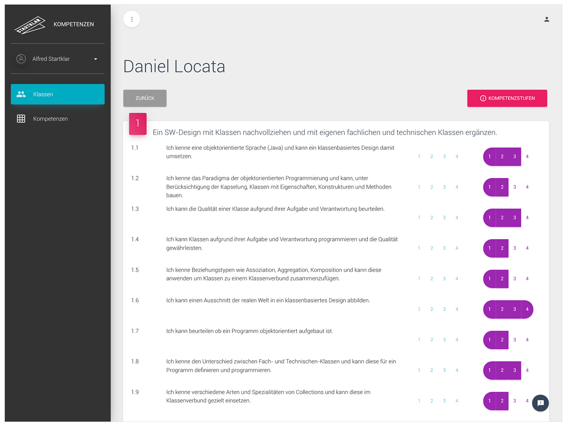Select teal level 2 for competency 1.5

[x=431, y=279]
